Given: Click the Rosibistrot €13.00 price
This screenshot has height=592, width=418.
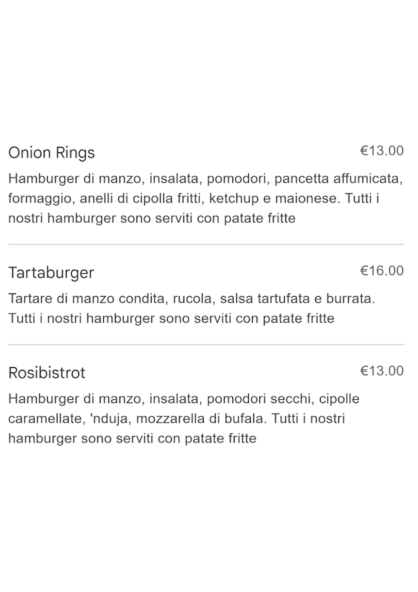Looking at the screenshot, I should pos(381,371).
